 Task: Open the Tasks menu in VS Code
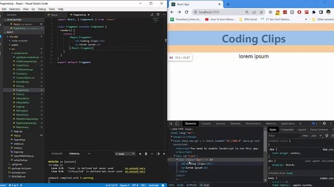pos(52,9)
